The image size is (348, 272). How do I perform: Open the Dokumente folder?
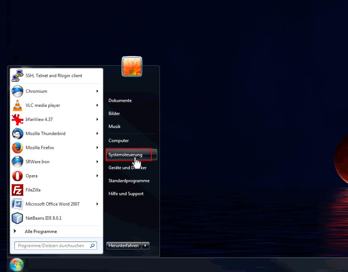point(120,101)
